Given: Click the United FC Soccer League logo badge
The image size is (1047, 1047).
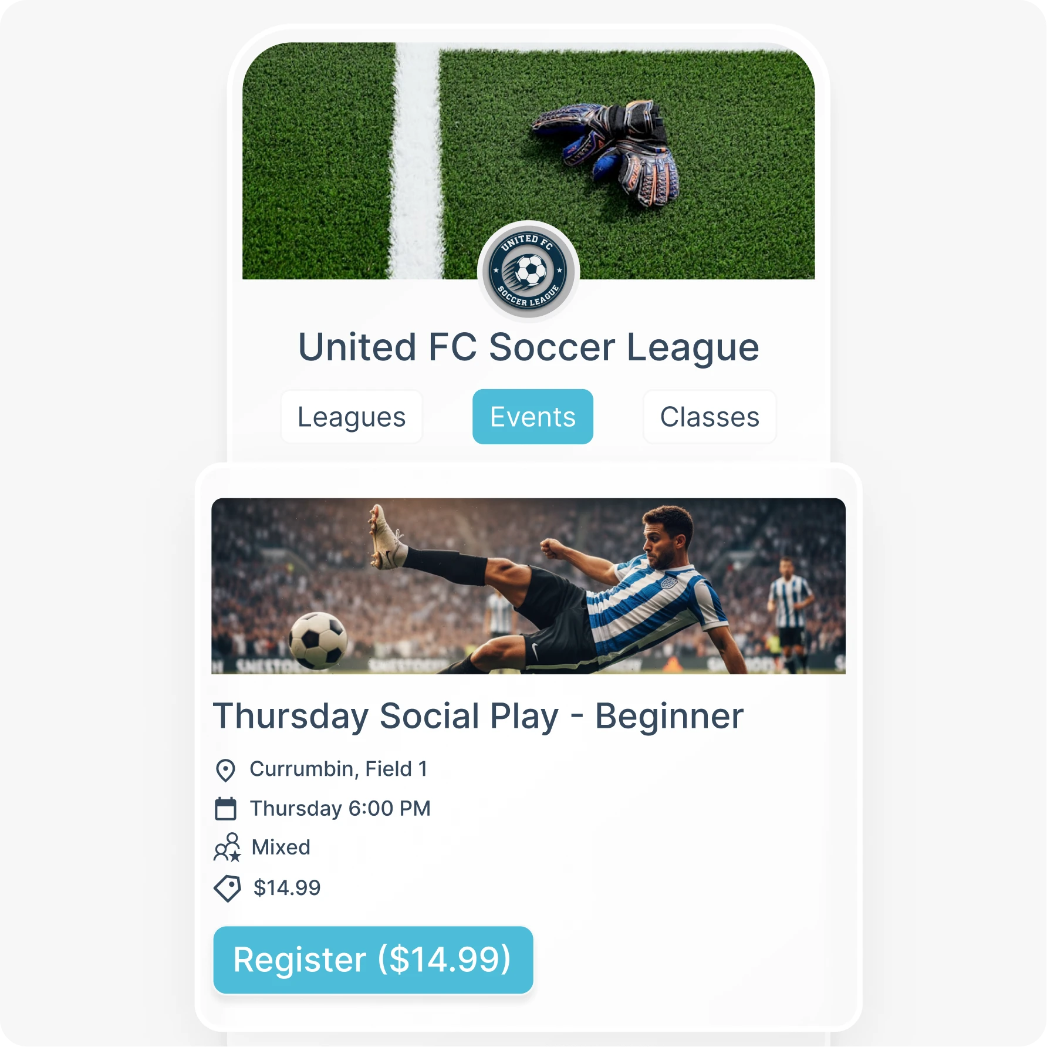Looking at the screenshot, I should (528, 271).
